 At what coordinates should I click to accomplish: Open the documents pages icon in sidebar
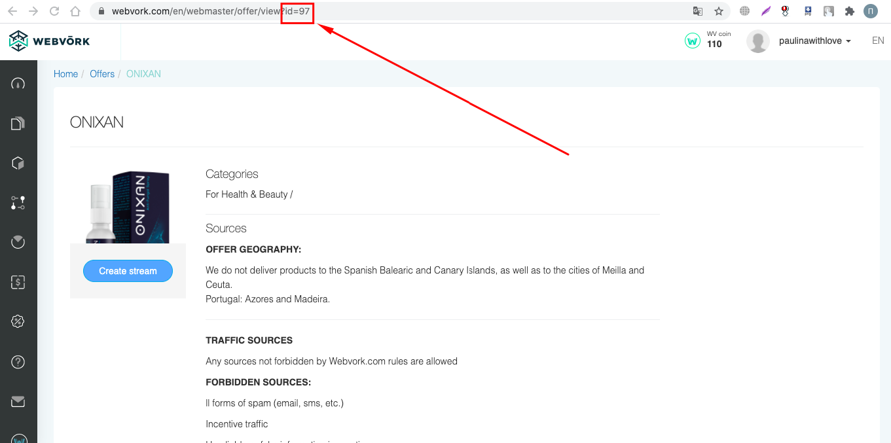click(18, 123)
